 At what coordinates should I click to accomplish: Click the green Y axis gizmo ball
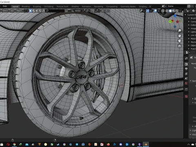(170, 21)
